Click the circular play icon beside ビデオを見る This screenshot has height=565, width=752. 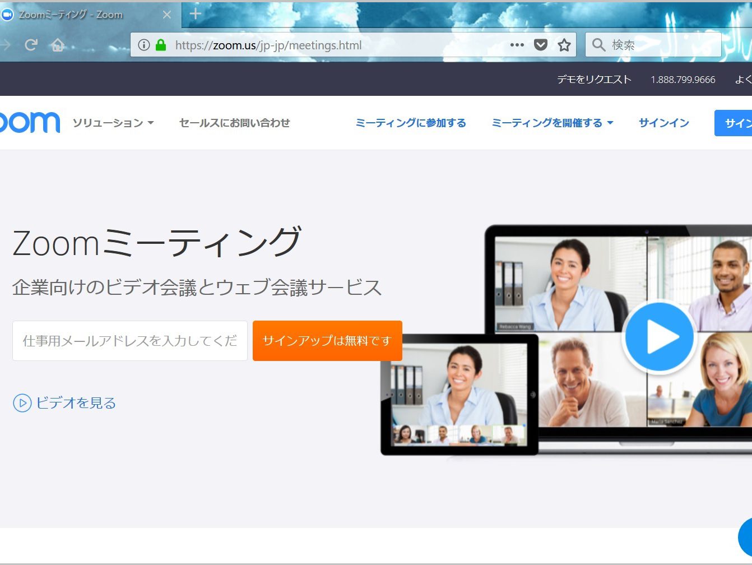(x=22, y=402)
